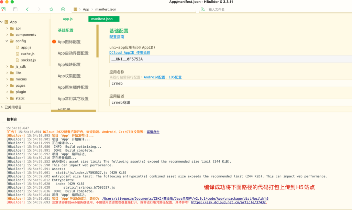Click the static folder icon
352x210 pixels.
point(12,98)
